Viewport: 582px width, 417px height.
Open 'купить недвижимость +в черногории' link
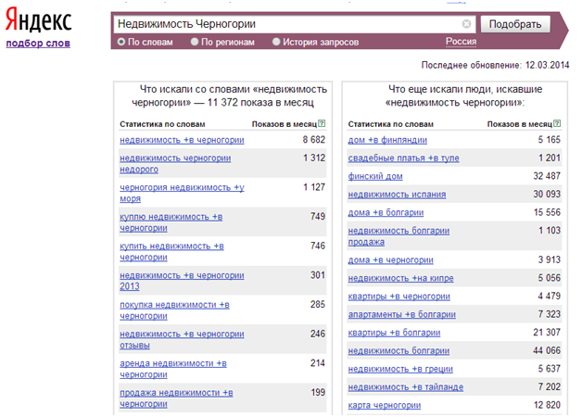point(171,251)
